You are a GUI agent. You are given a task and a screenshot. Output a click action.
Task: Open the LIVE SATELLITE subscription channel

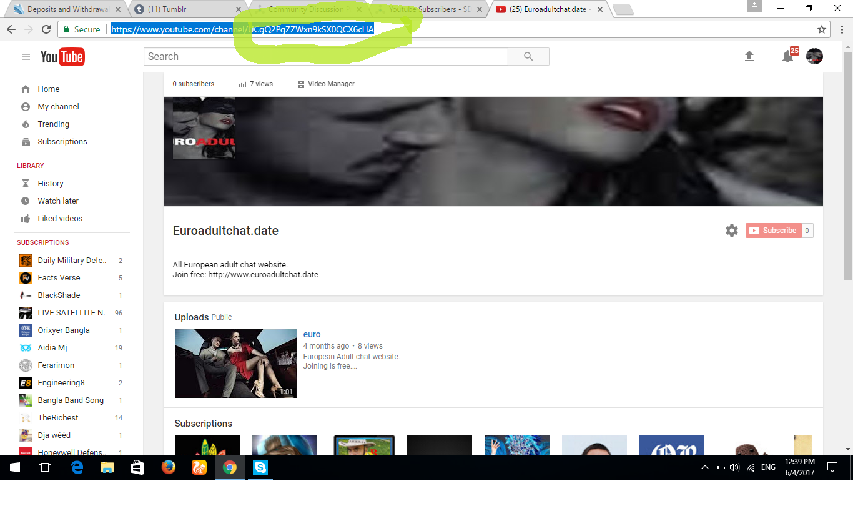(71, 313)
